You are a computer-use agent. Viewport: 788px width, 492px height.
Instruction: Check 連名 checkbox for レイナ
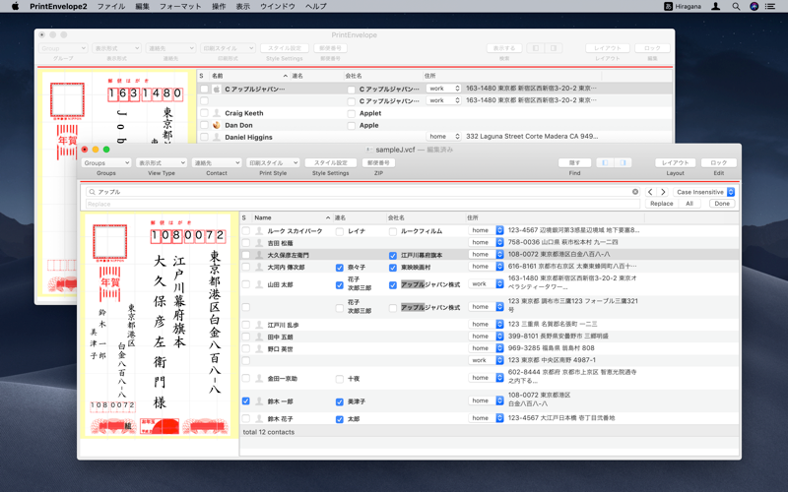340,231
